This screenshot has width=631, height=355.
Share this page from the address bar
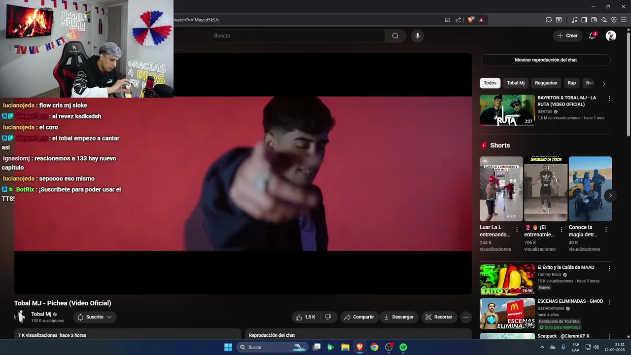click(x=458, y=20)
